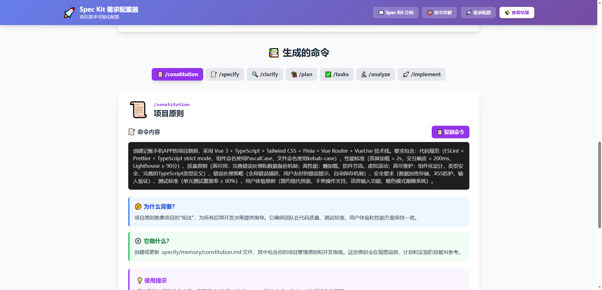Screen dimensions: 602x290
Task: Switch to the /clarify tab
Action: [265, 74]
